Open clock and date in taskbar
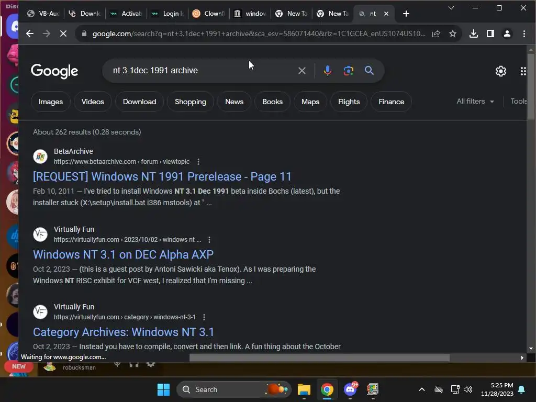Image resolution: width=536 pixels, height=402 pixels. [x=497, y=389]
